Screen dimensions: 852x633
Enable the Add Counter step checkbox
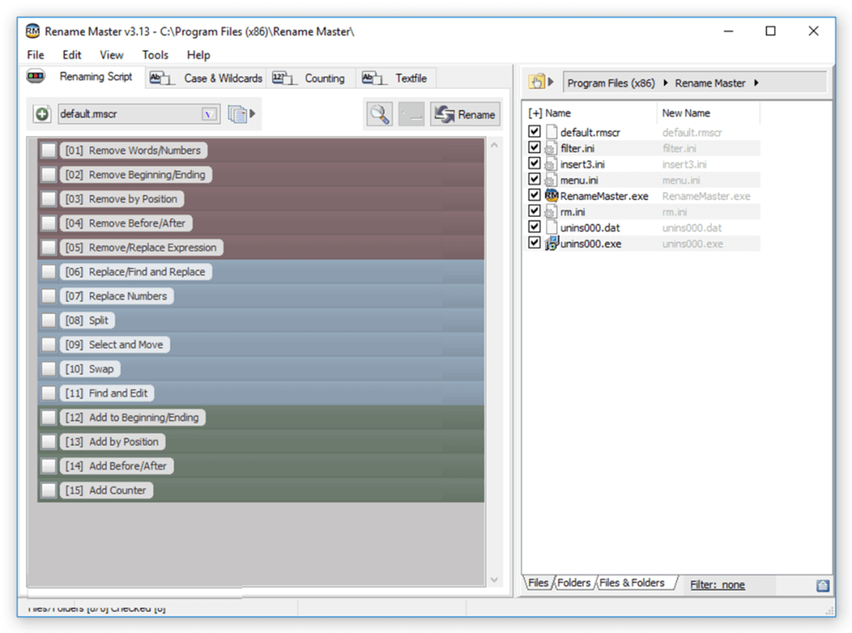tap(49, 490)
